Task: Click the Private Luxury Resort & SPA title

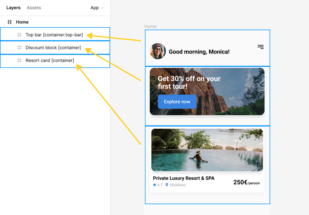Action: point(184,178)
